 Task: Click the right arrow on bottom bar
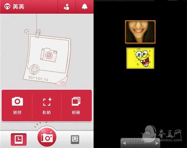(157, 143)
